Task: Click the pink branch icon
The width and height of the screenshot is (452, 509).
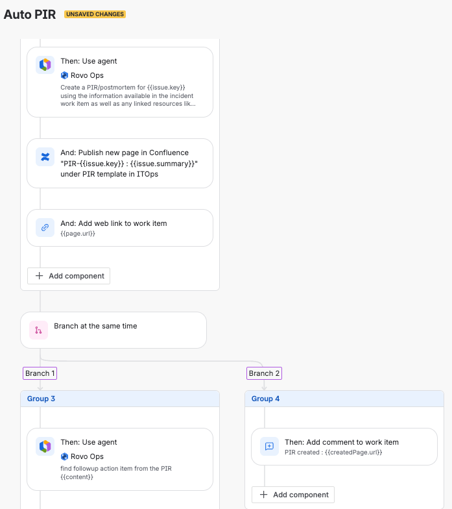Action: [x=39, y=330]
